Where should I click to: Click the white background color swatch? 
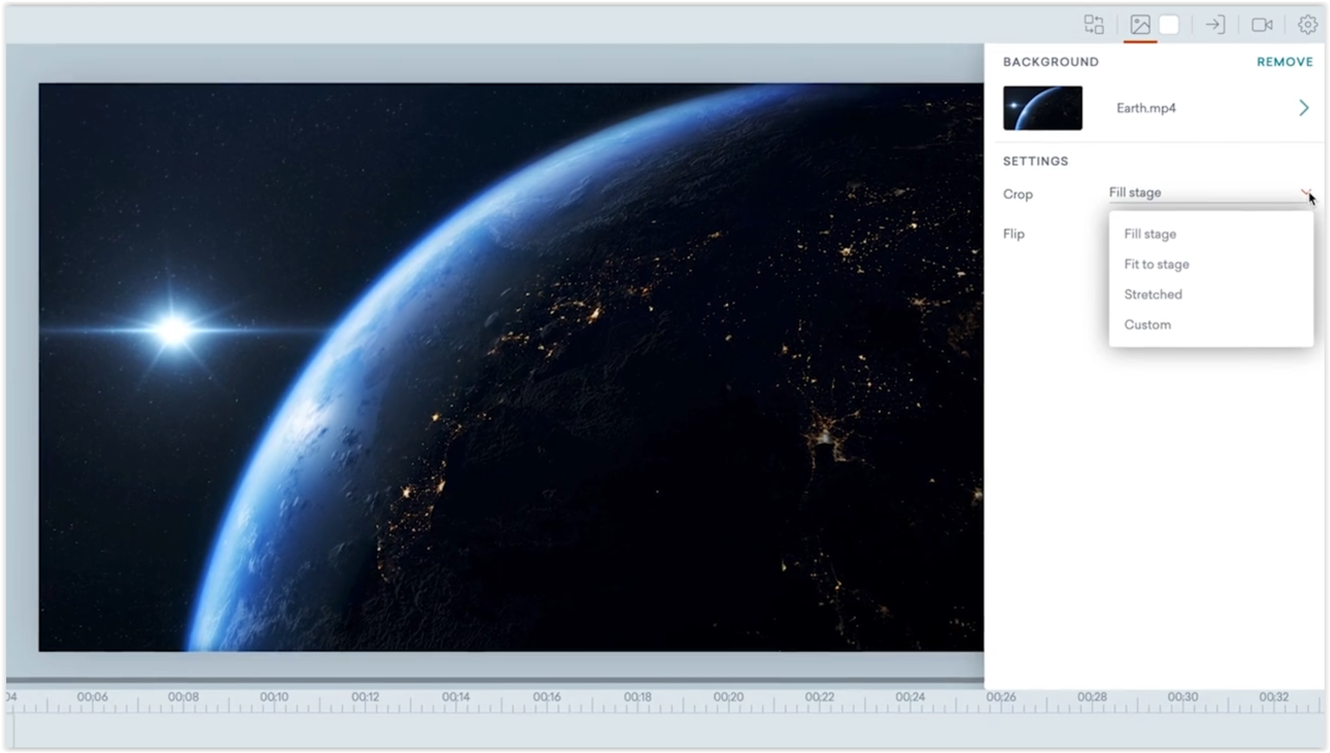pos(1169,25)
